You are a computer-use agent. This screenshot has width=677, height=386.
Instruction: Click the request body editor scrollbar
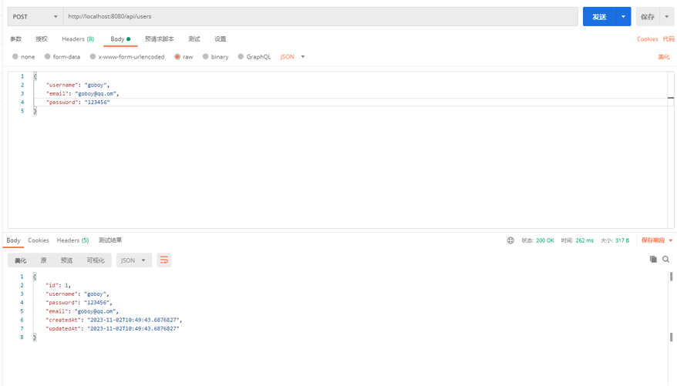[671, 149]
